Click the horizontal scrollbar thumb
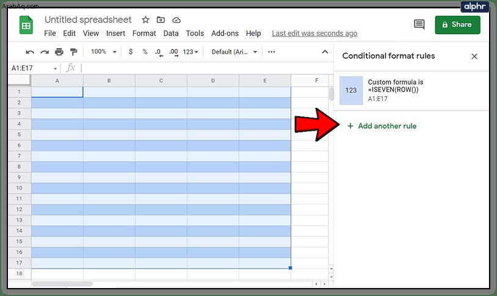497x296 pixels. 62,284
